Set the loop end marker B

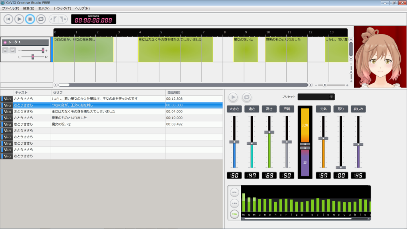click(62, 19)
